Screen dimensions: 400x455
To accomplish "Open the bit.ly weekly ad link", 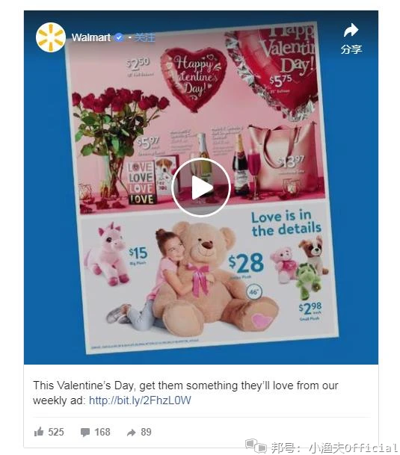I will pos(140,400).
